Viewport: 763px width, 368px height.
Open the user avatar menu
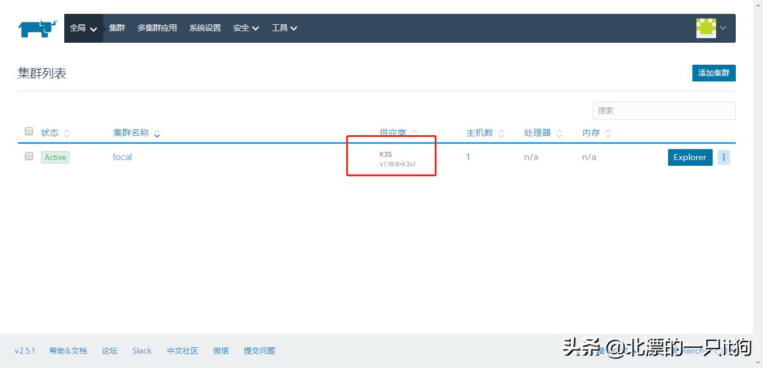pos(711,28)
